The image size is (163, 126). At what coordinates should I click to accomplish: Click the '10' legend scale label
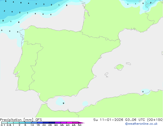coord(32,125)
